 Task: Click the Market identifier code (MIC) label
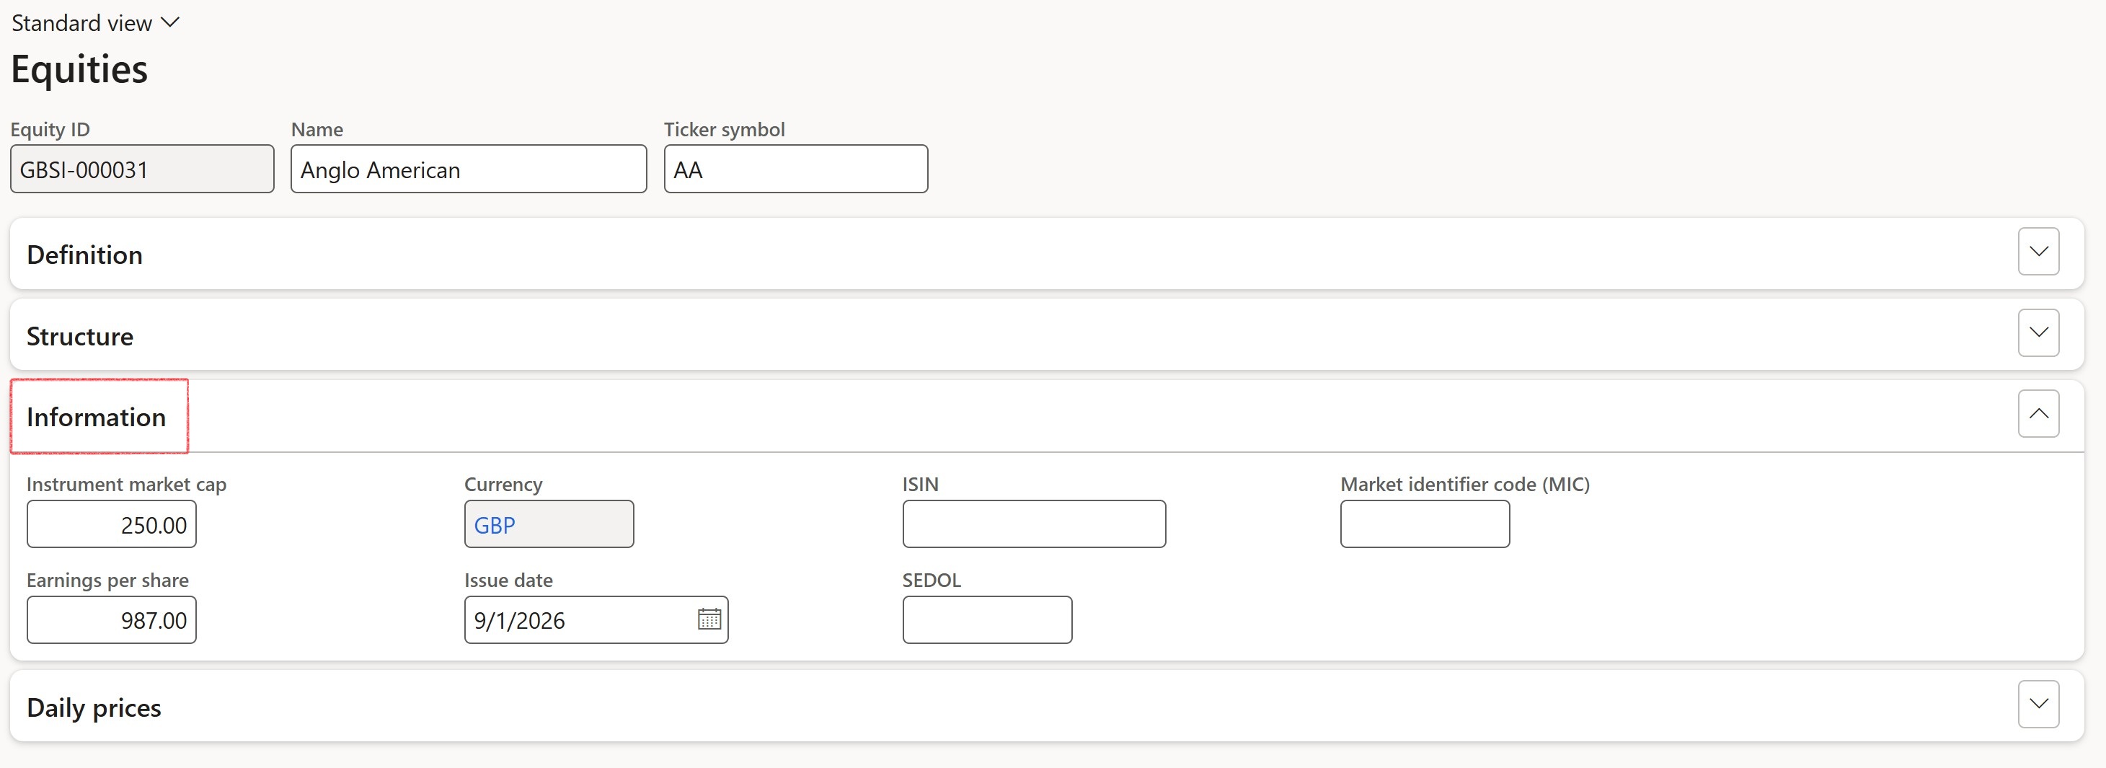[x=1464, y=484]
